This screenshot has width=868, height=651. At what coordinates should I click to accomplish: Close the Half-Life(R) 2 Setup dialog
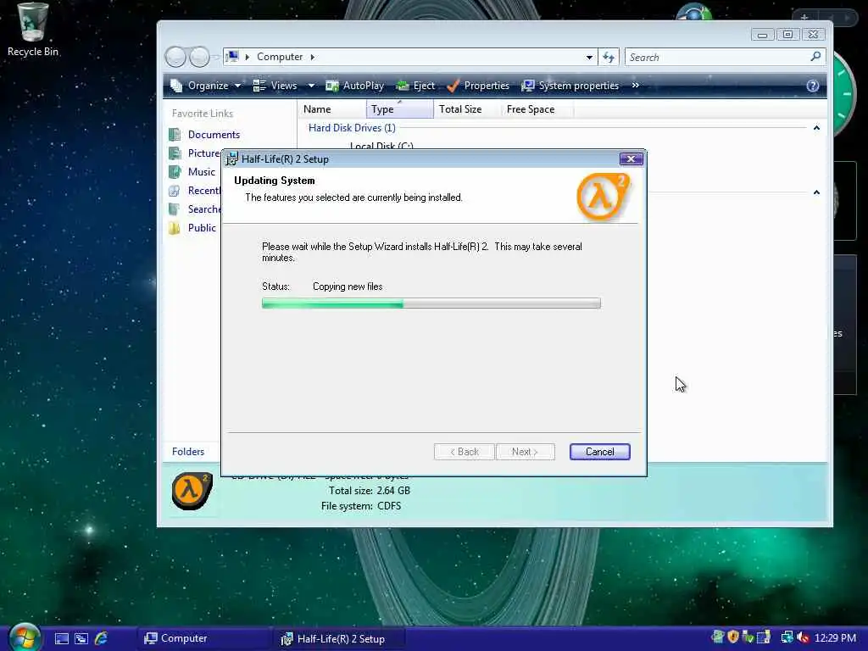click(x=631, y=159)
